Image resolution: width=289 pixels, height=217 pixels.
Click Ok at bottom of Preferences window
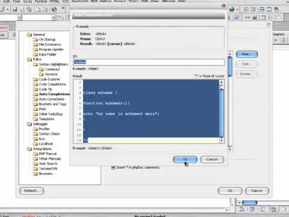pyautogui.click(x=230, y=190)
